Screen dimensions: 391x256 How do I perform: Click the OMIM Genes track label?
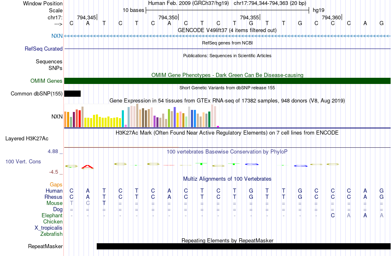pos(46,81)
